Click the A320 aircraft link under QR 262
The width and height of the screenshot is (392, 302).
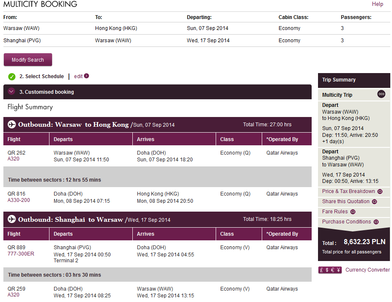14,159
